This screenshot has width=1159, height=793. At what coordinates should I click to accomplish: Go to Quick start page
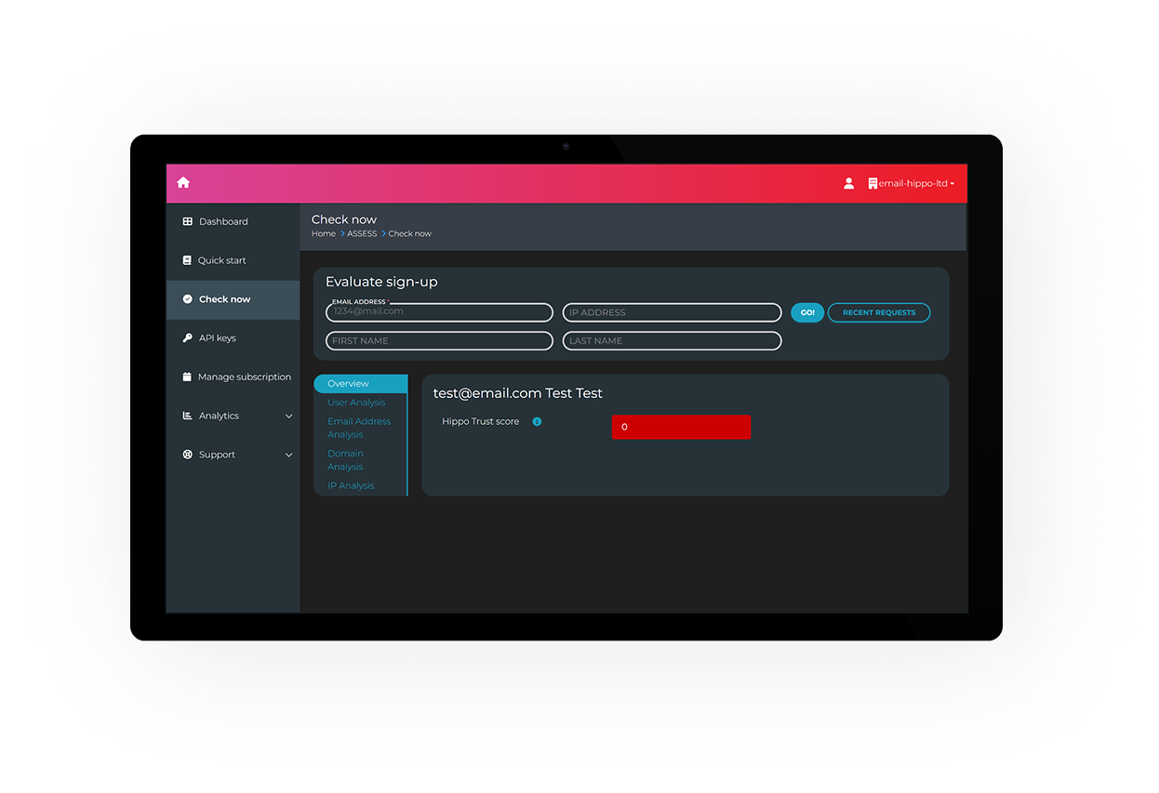[233, 260]
